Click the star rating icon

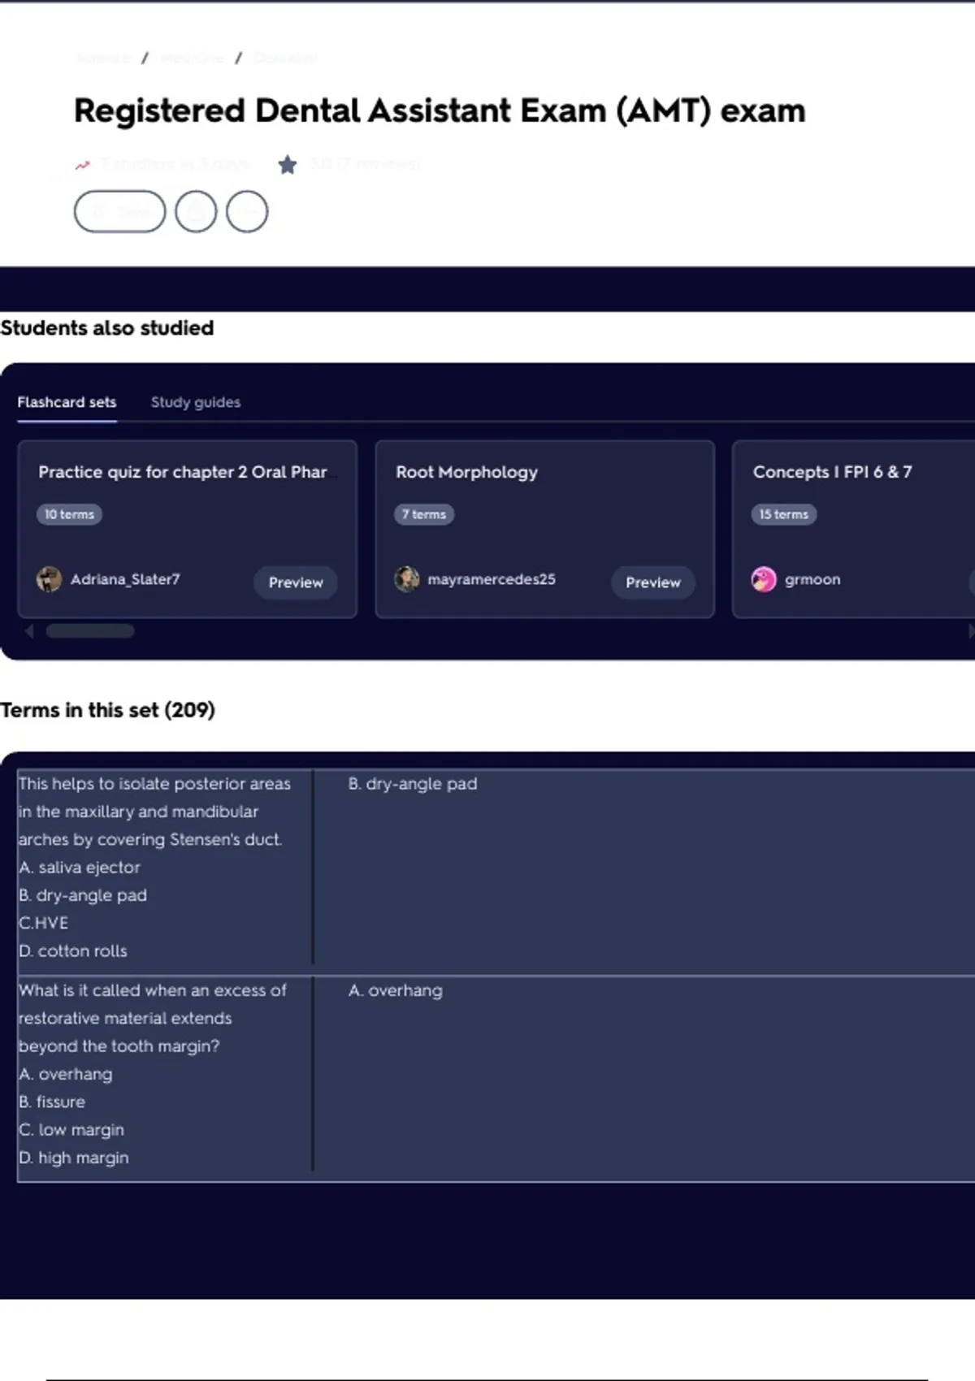[288, 165]
